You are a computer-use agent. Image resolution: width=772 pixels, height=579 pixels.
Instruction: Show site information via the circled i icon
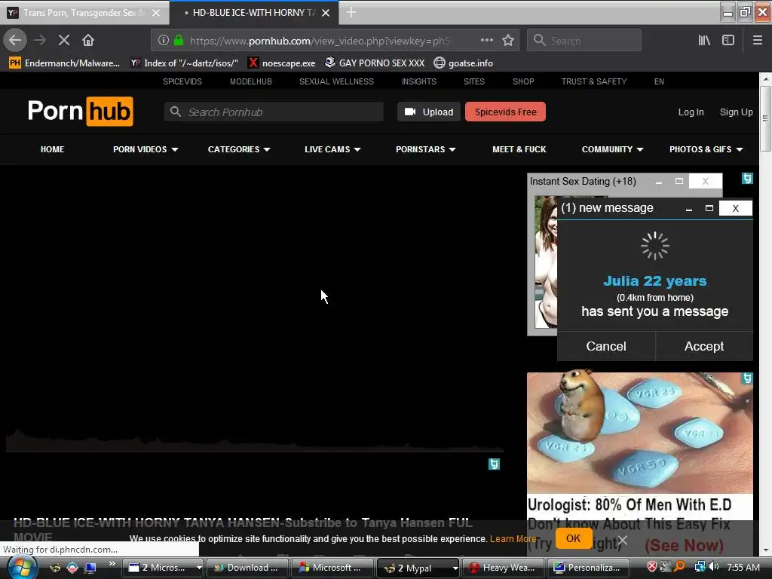click(164, 40)
